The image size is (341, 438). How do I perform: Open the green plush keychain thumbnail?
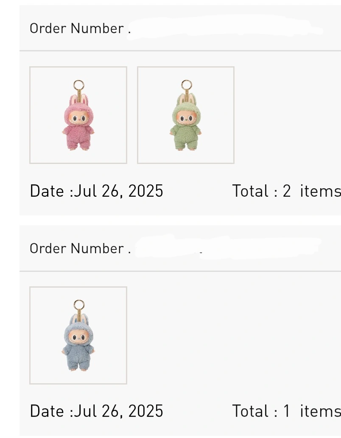186,115
